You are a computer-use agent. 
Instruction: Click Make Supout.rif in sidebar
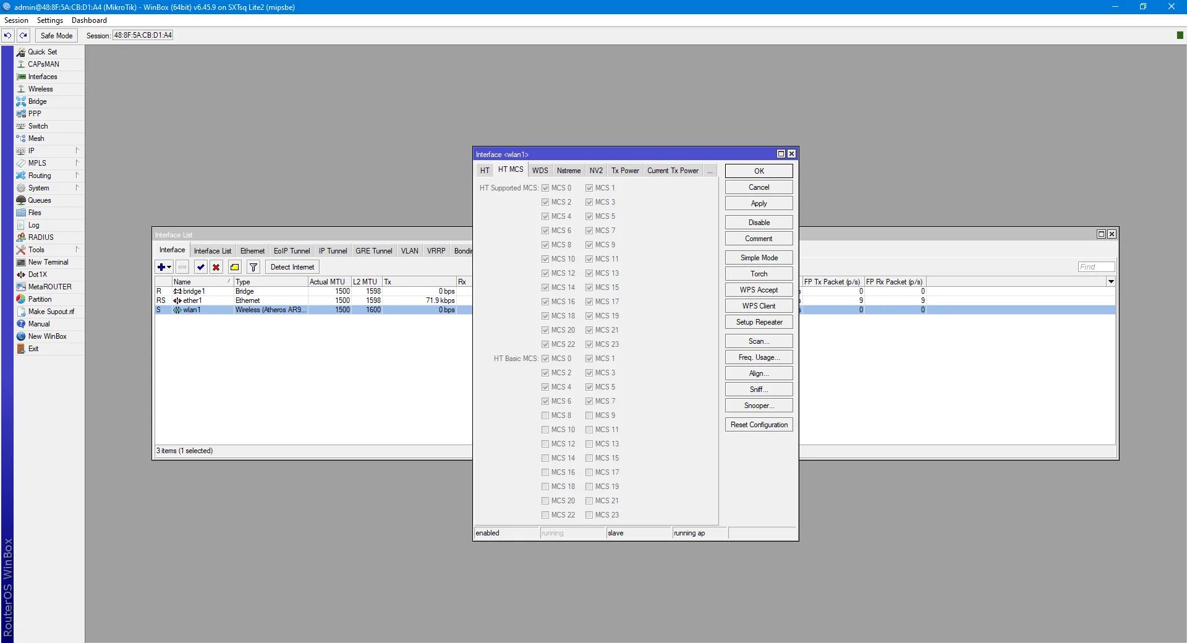coord(51,312)
